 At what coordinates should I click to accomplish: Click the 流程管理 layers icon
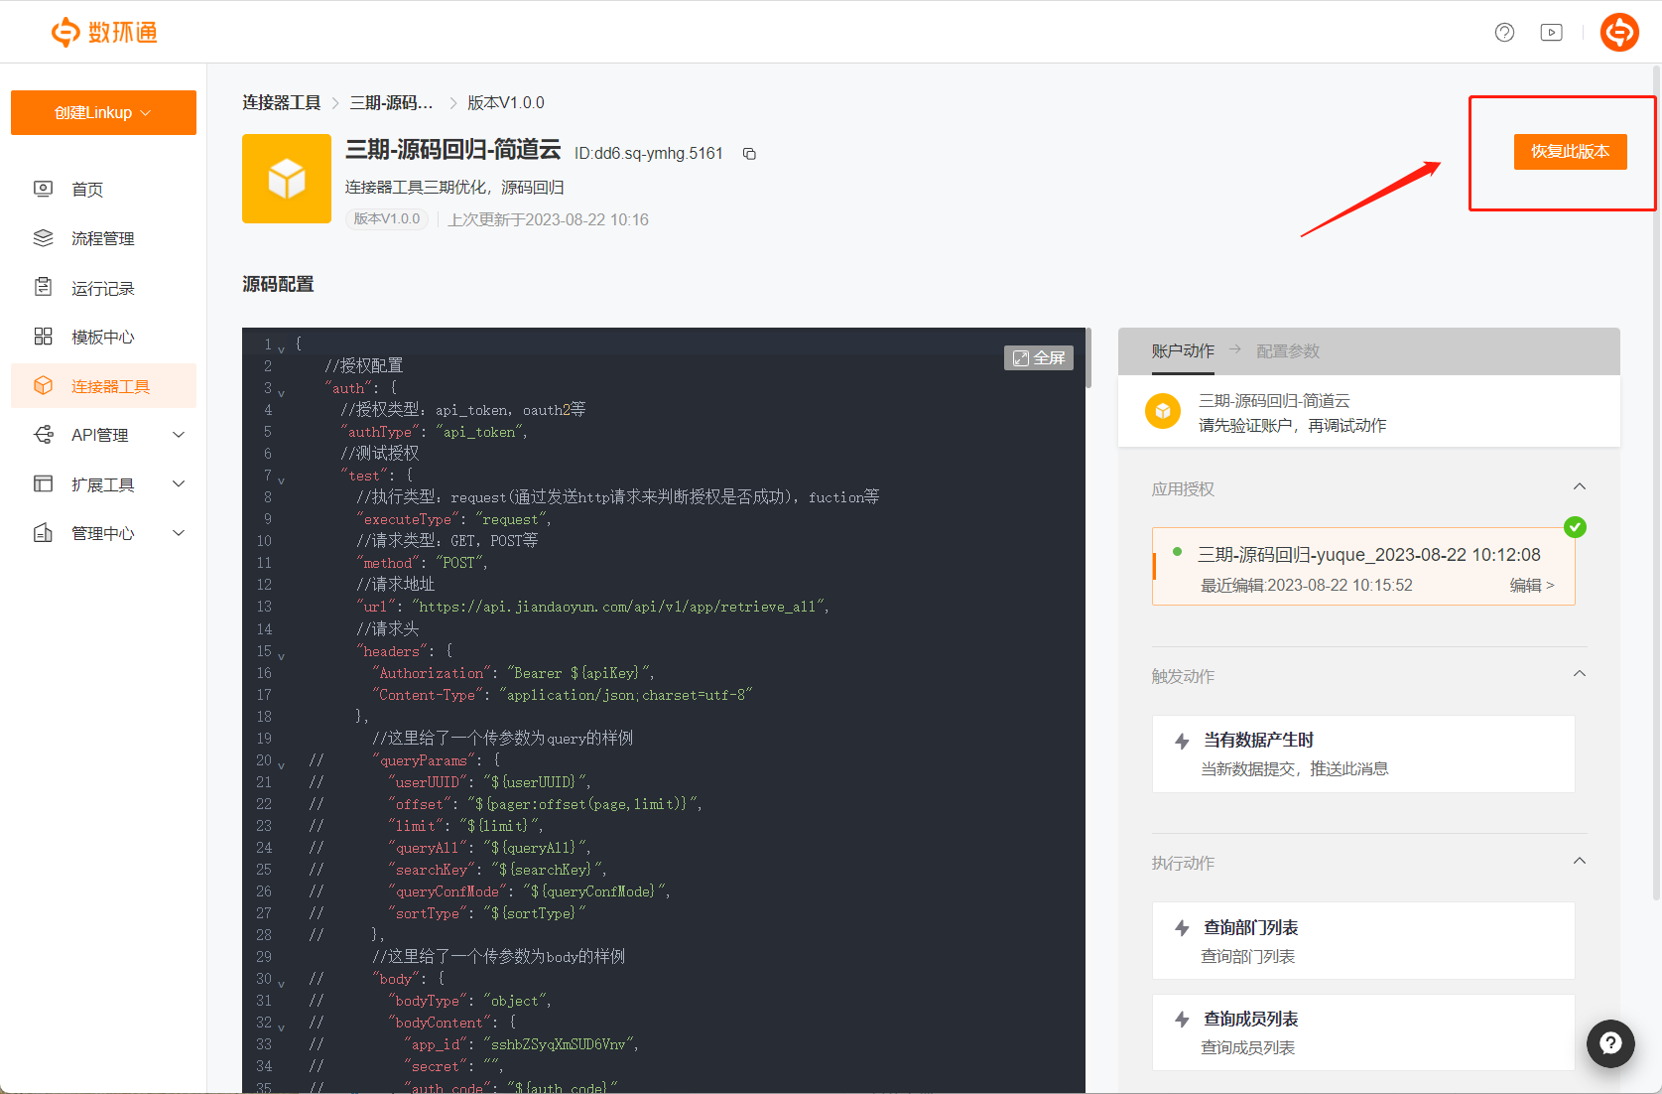point(44,238)
